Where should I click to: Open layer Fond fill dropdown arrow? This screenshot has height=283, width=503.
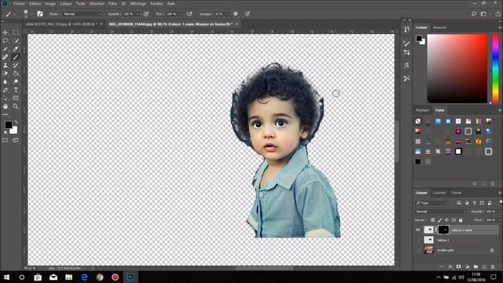(x=499, y=220)
